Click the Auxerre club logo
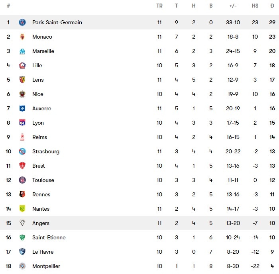 (x=22, y=108)
